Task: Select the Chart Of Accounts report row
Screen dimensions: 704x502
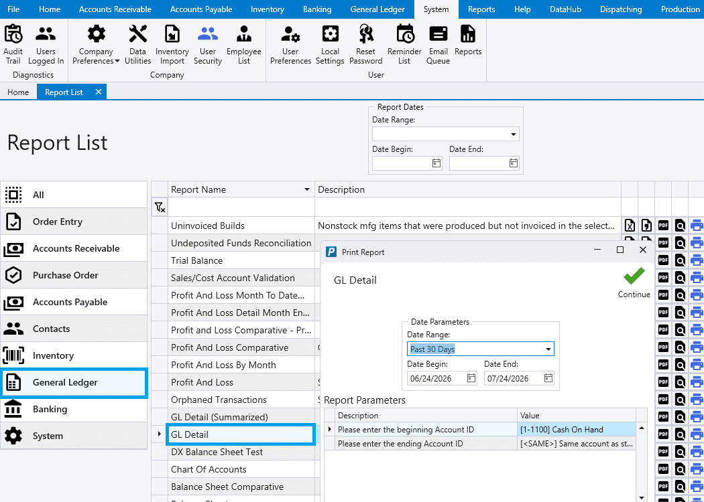Action: (241, 469)
